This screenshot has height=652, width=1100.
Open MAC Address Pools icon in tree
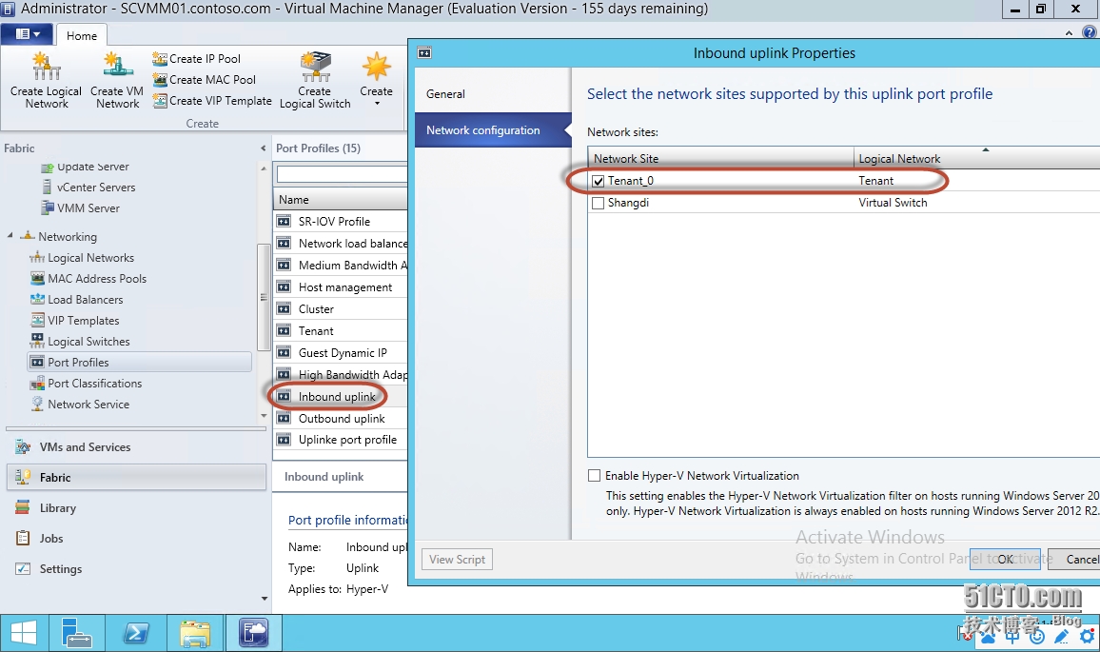[x=37, y=279]
